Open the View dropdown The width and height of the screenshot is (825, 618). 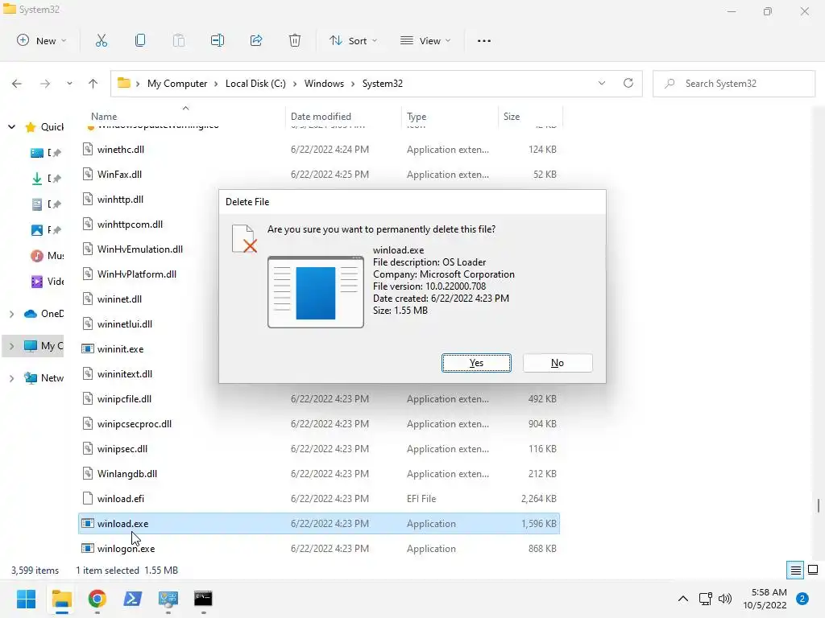tap(425, 40)
